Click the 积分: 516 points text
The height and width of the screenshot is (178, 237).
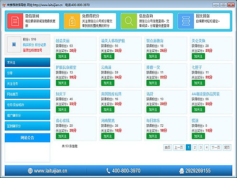click(29, 39)
